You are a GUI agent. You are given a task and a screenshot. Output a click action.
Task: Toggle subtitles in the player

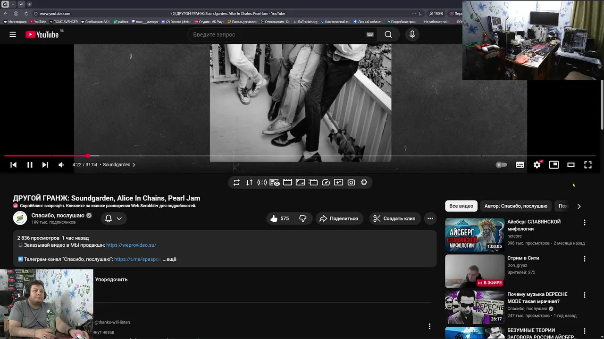pos(520,165)
